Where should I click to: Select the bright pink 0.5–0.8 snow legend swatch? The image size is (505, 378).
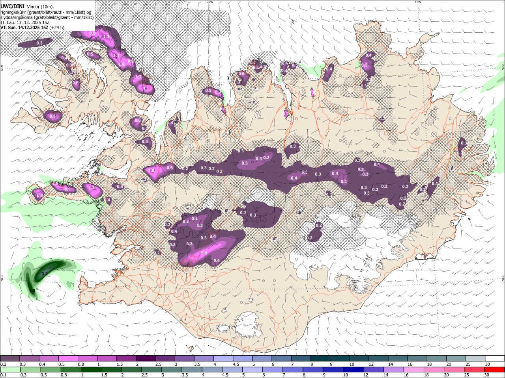click(x=68, y=359)
